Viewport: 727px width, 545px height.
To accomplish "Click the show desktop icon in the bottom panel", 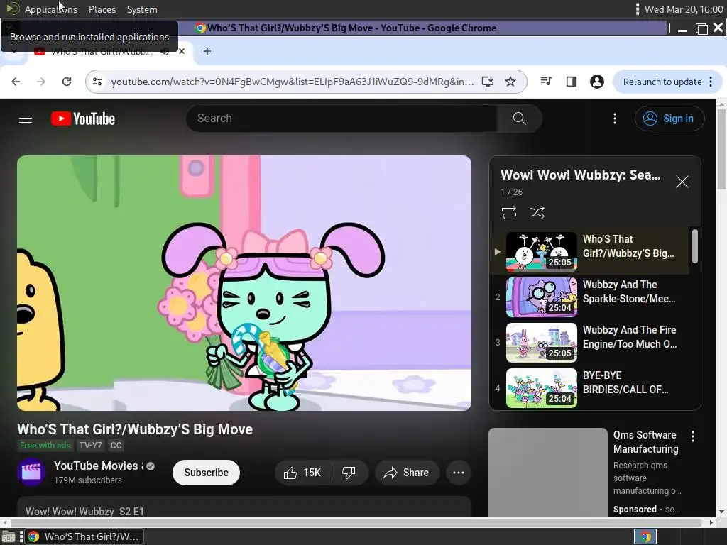I will pyautogui.click(x=9, y=536).
